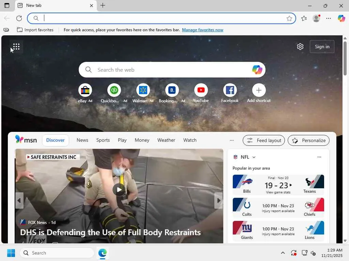Image resolution: width=349 pixels, height=261 pixels.
Task: Click the back navigation arrow
Action: (7, 18)
